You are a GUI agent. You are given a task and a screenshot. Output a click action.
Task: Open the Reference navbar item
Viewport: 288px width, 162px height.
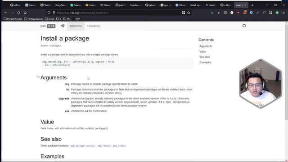click(76, 26)
